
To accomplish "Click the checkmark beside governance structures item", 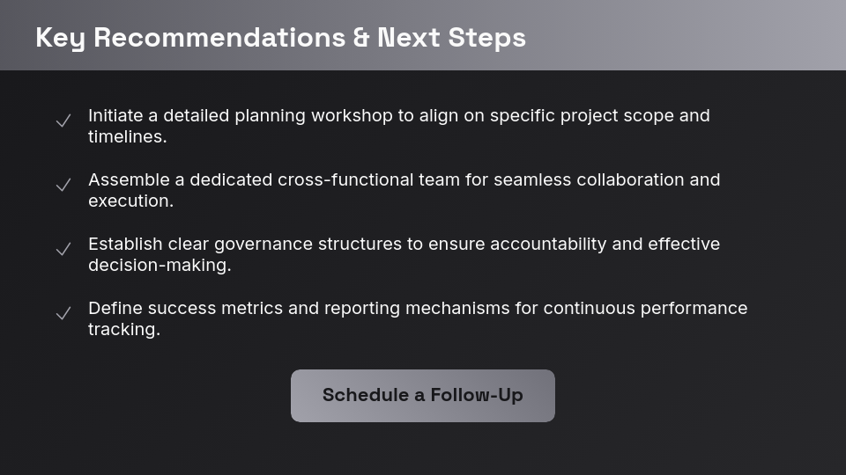I will (63, 250).
